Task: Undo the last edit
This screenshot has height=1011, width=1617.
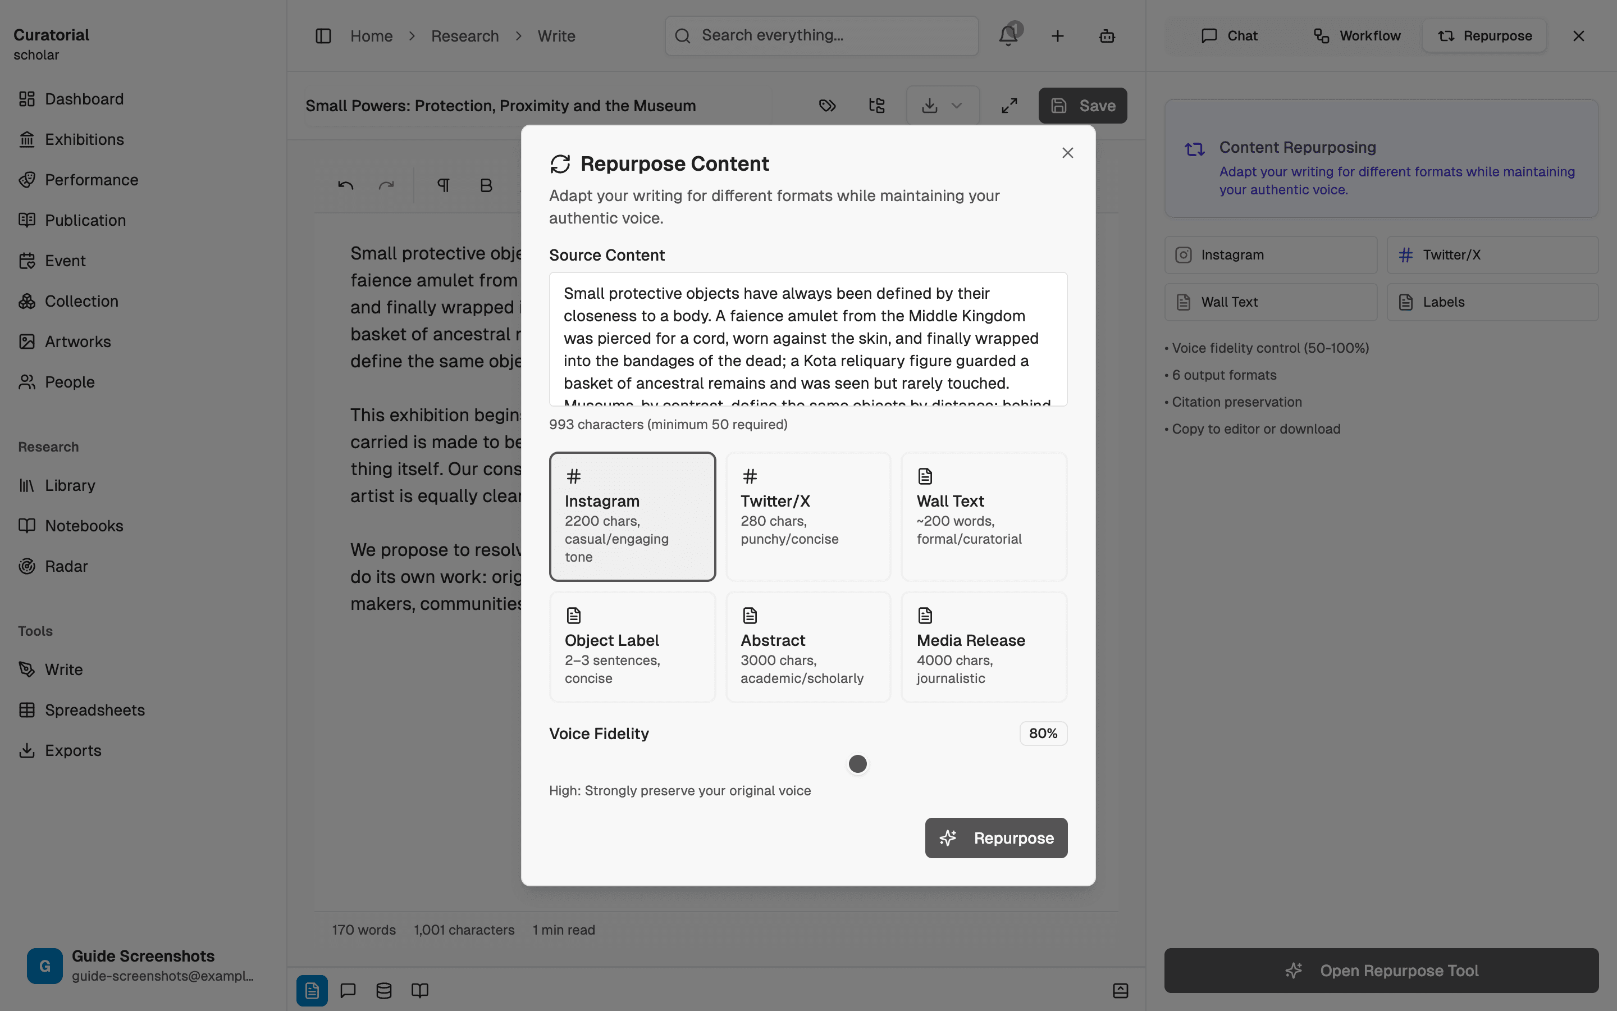Action: [x=345, y=185]
